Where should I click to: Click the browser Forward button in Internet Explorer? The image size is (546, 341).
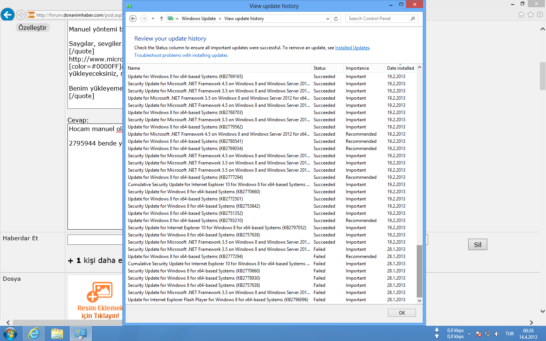pyautogui.click(x=21, y=15)
